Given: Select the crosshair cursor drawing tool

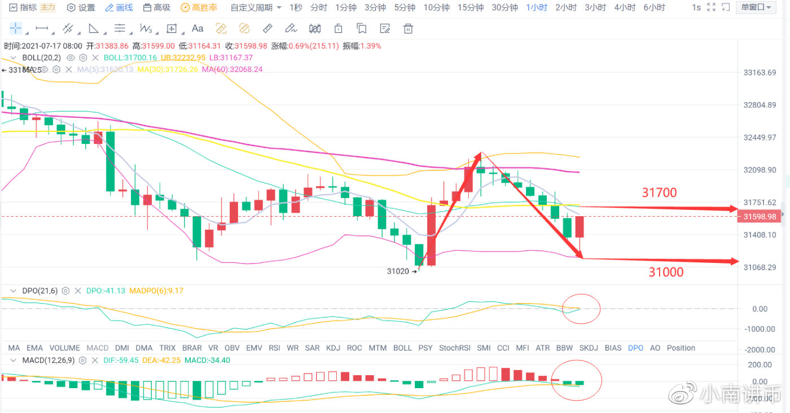Looking at the screenshot, I should [15, 28].
